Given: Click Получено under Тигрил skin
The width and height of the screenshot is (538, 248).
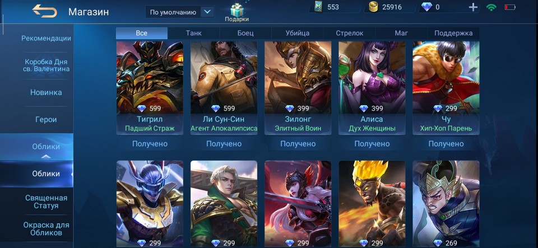Looking at the screenshot, I should [x=150, y=144].
